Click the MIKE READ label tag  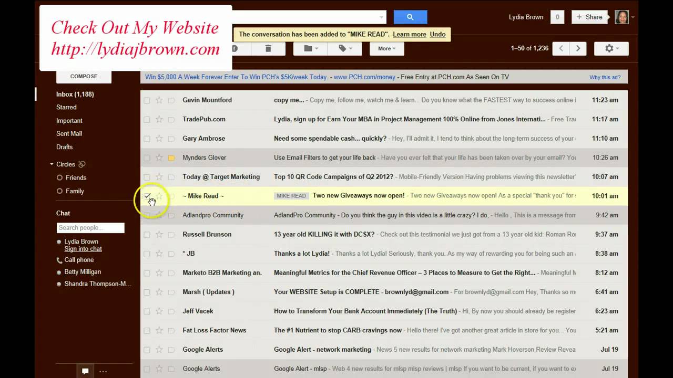[291, 196]
